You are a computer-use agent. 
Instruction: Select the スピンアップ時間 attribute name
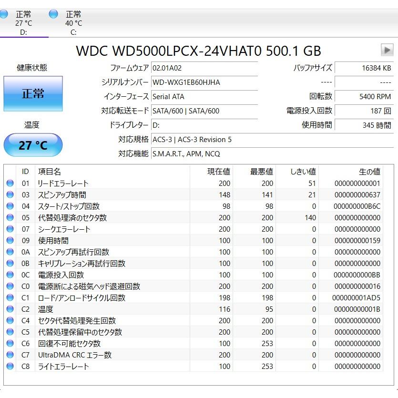62,194
